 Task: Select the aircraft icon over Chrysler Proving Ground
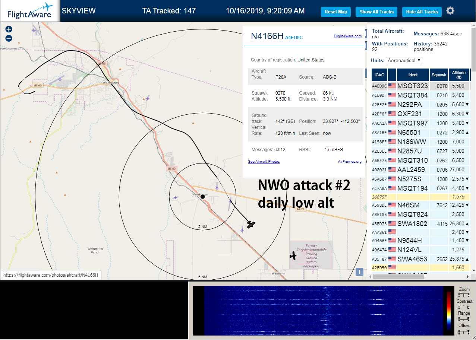click(294, 256)
